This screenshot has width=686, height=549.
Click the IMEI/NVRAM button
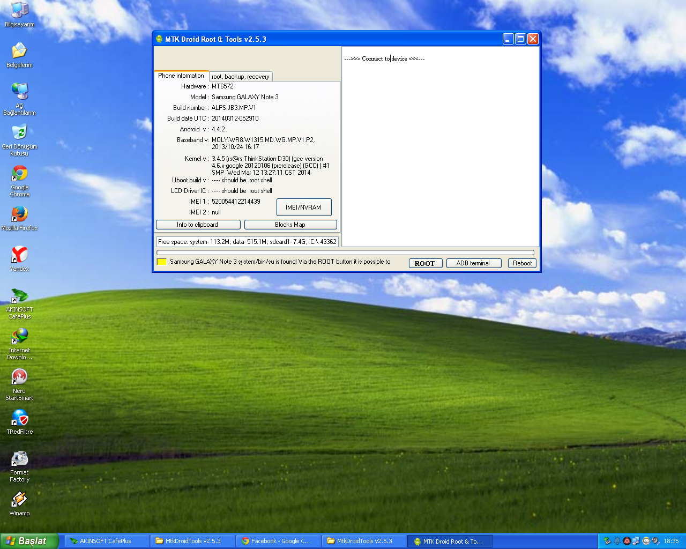[x=303, y=207]
